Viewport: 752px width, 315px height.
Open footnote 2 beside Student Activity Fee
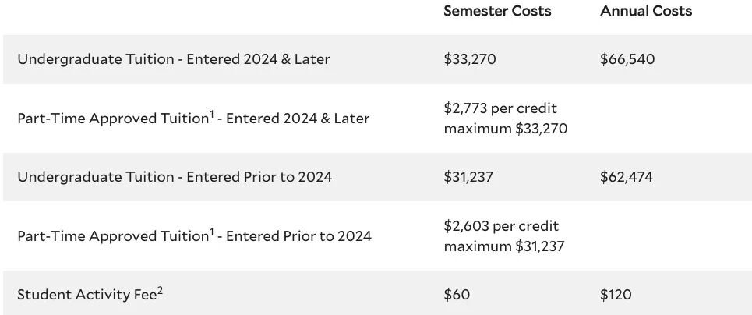click(160, 290)
